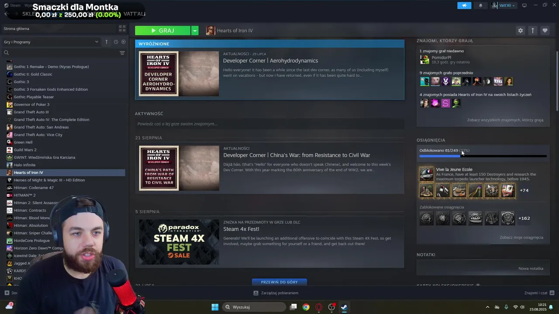The height and width of the screenshot is (314, 559).
Task: Click the library search field
Action: [x=61, y=53]
